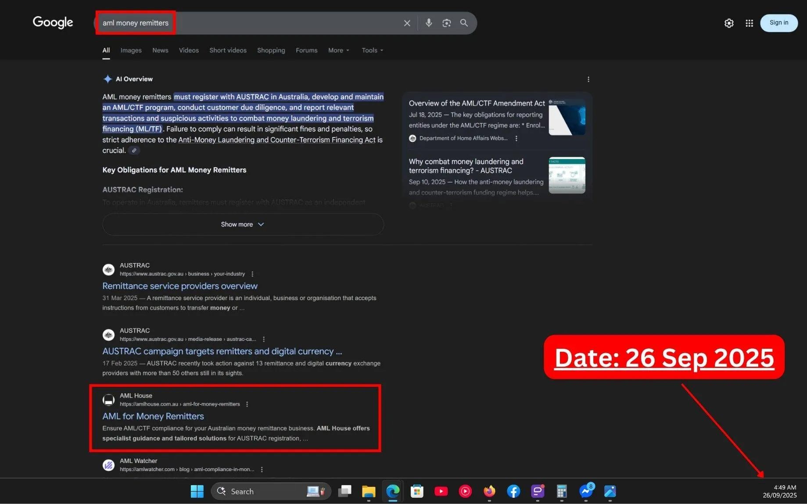Switch to the Images tab
Viewport: 807px width, 504px height.
coord(131,50)
